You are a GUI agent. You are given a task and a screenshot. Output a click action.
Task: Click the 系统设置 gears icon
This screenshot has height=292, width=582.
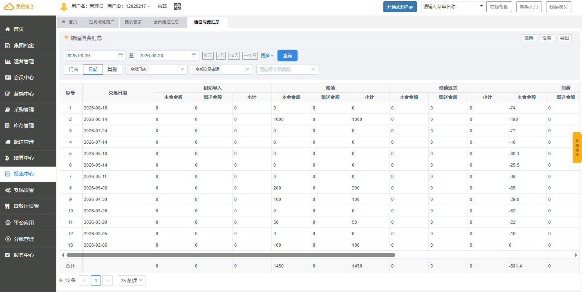point(7,190)
